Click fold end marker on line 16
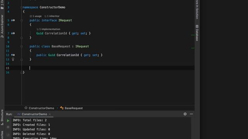This screenshot has height=139, width=248. coord(22,73)
